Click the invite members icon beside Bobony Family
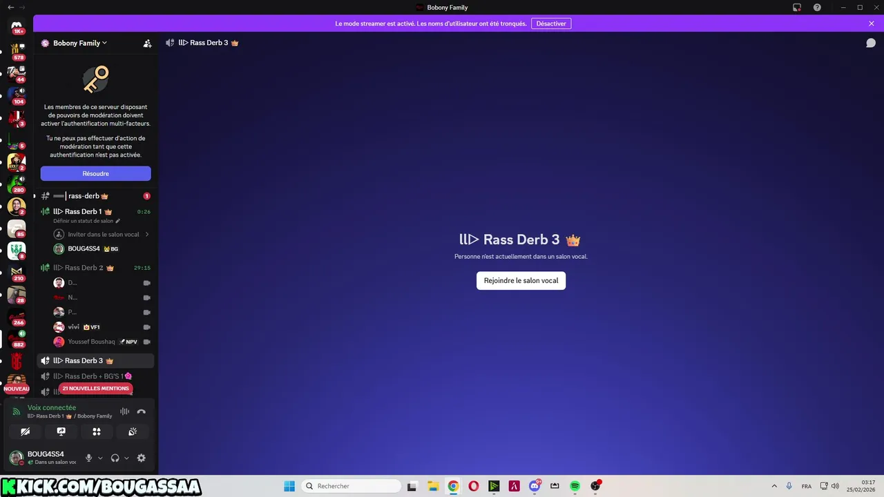 [147, 43]
